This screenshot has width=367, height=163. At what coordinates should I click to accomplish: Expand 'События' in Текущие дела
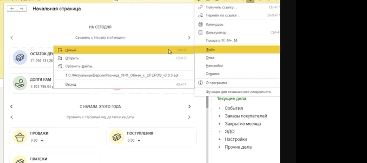pyautogui.click(x=219, y=108)
